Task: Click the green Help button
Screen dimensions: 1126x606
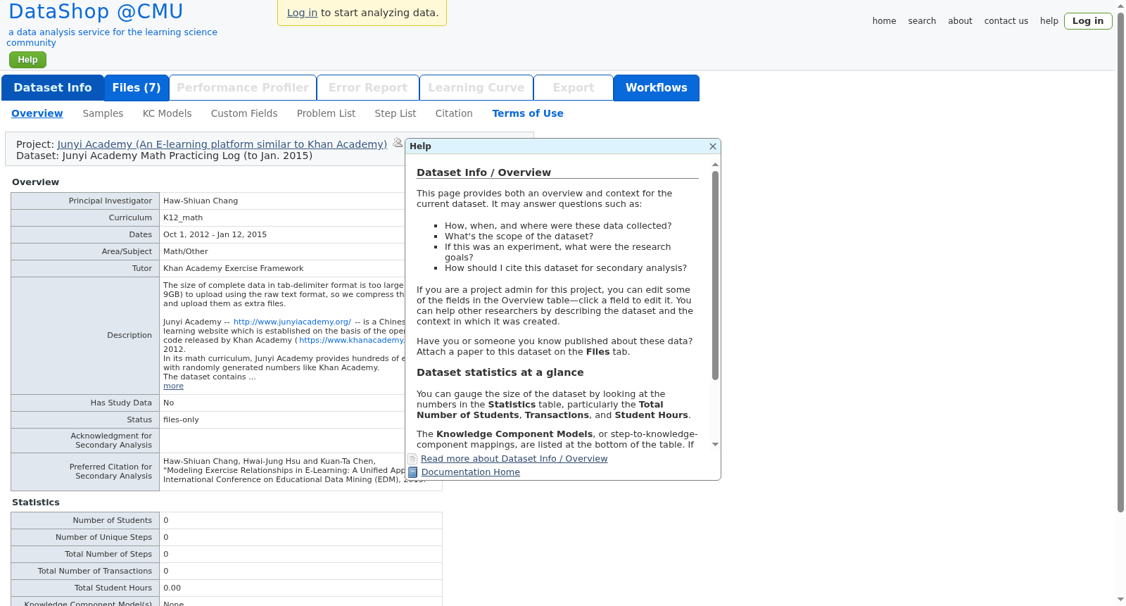Action: tap(27, 60)
